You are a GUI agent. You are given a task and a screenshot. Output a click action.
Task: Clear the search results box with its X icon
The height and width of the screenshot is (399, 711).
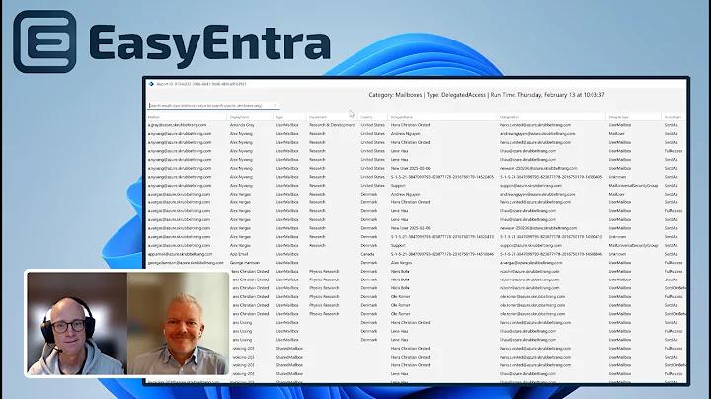click(x=276, y=106)
